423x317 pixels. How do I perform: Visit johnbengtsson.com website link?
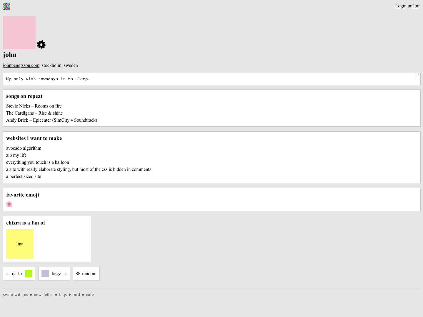21,65
